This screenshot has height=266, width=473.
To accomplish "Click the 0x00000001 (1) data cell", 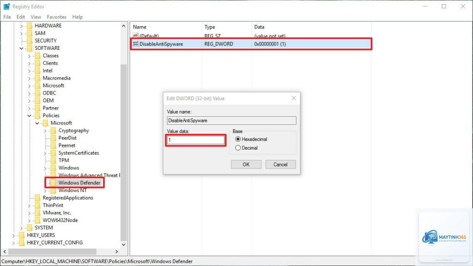I will coord(270,44).
